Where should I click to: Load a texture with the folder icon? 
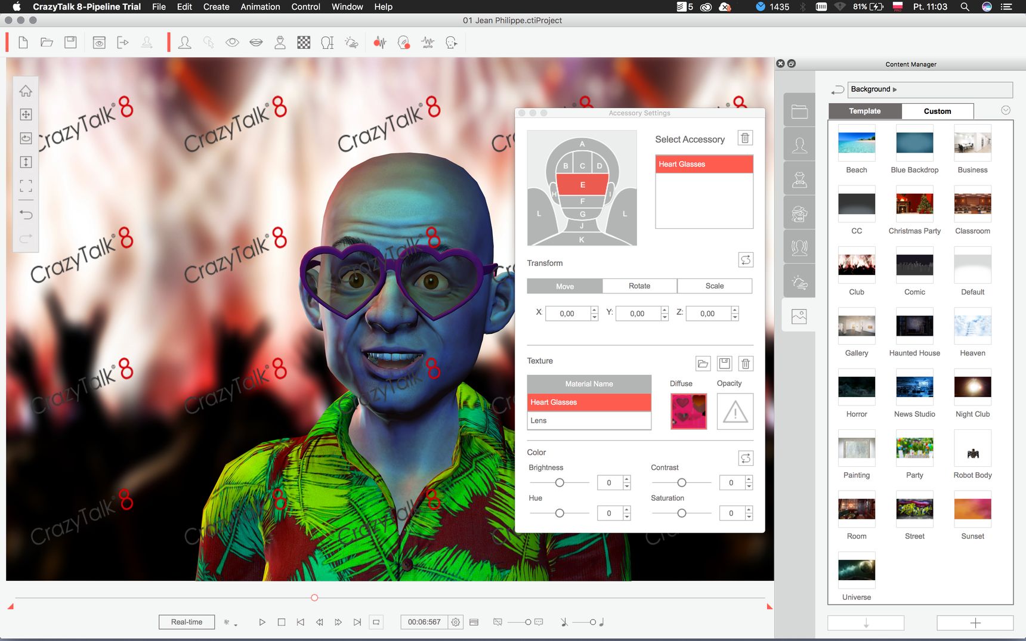[703, 363]
